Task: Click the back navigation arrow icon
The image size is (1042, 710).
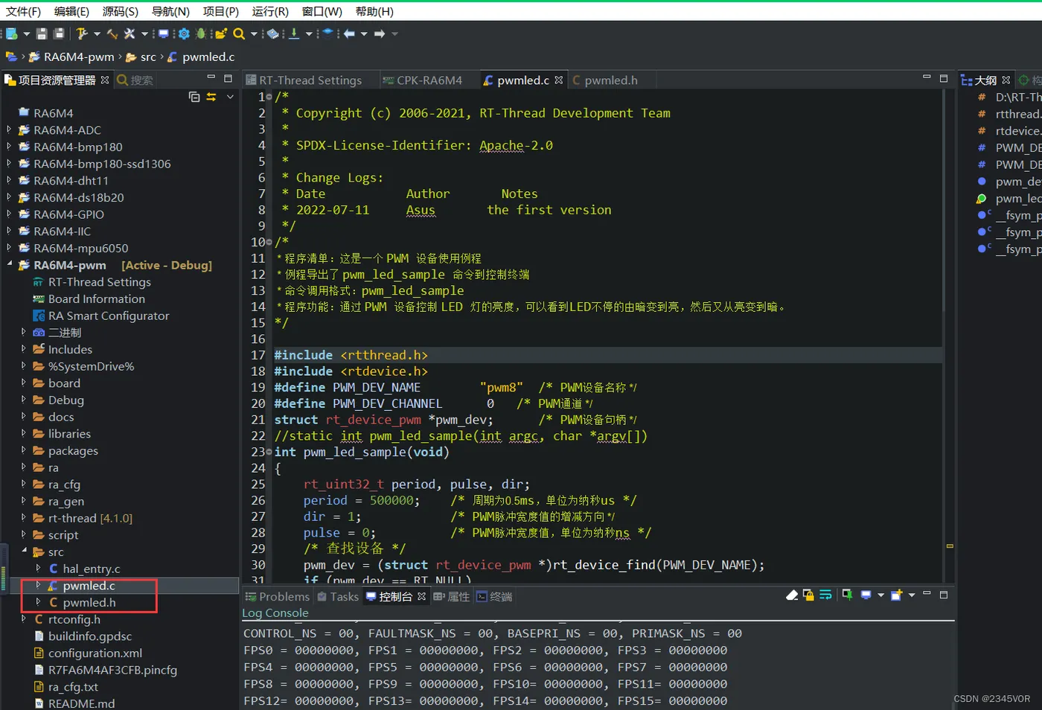Action: 349,33
